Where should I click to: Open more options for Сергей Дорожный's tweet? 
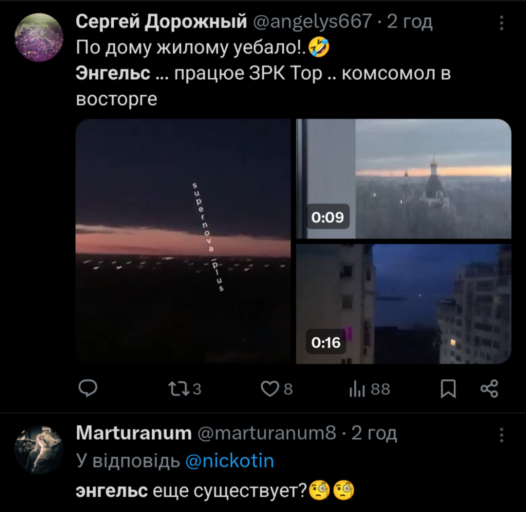502,22
